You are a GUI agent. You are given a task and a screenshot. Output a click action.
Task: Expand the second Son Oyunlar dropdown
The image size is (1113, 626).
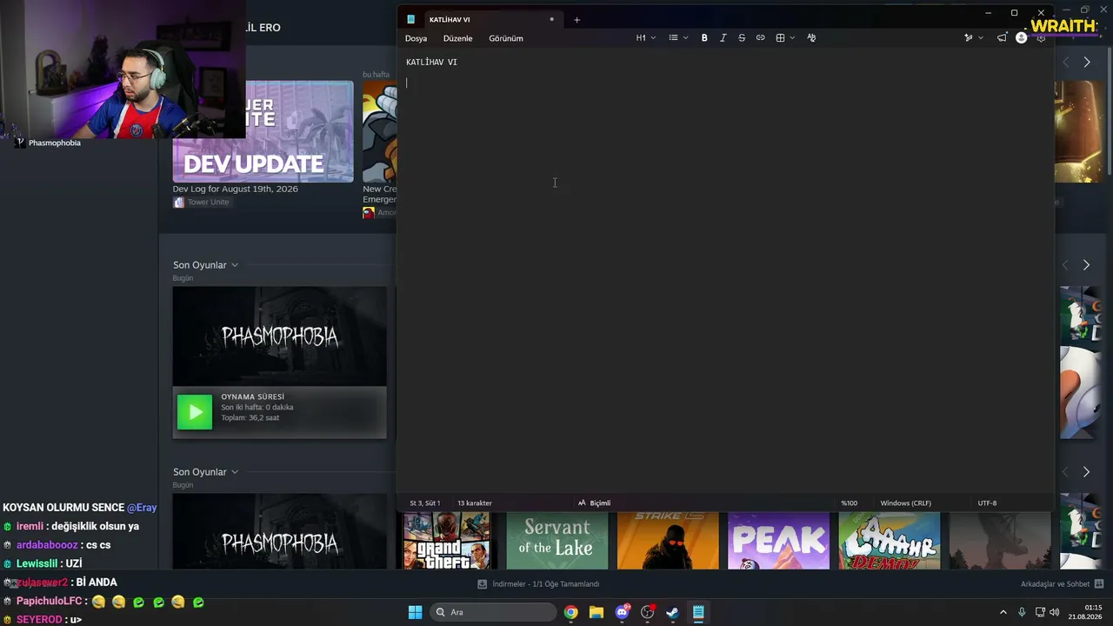point(235,472)
